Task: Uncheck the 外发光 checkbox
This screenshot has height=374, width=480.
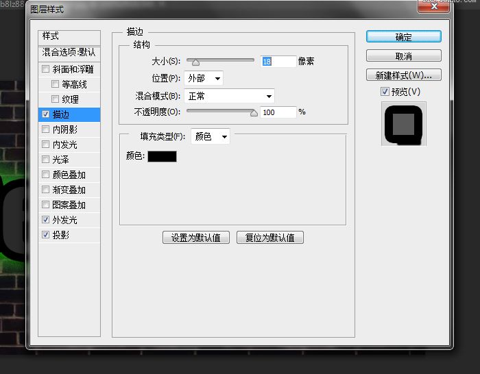Action: [x=46, y=219]
